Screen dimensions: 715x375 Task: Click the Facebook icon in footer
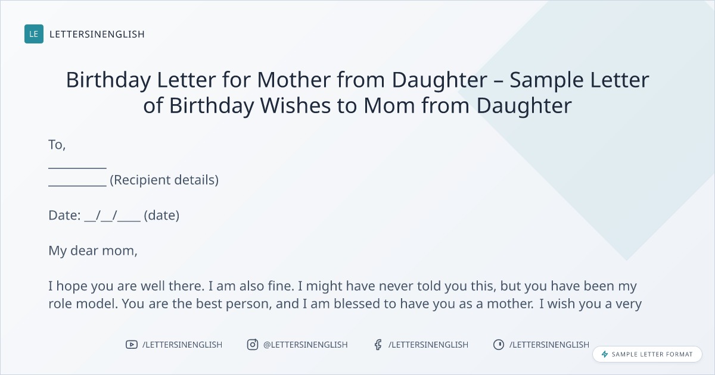pos(377,345)
